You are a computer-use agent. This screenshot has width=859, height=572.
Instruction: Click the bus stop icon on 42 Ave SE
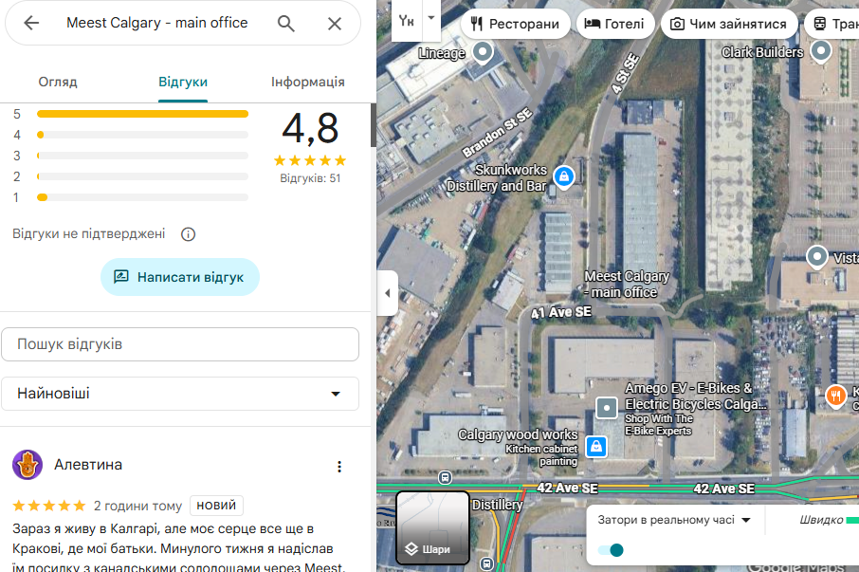pos(446,478)
